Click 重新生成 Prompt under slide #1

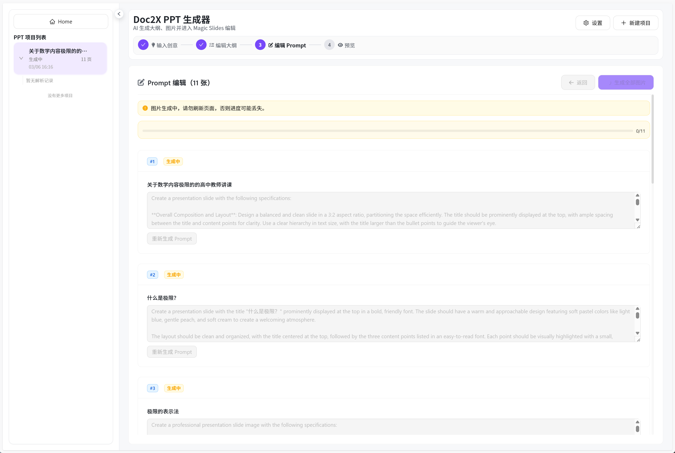[x=172, y=239]
